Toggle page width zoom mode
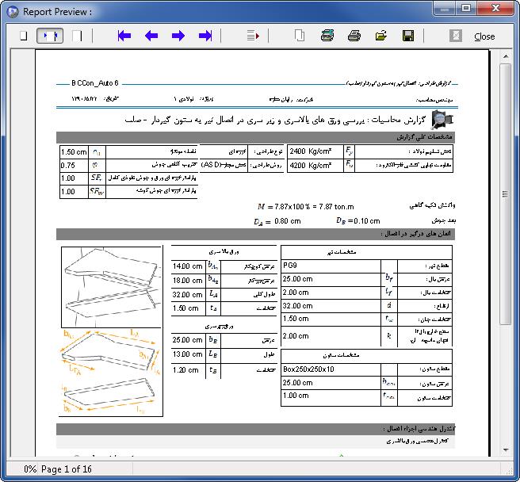Screen dimensions: 520x482 click(x=50, y=36)
